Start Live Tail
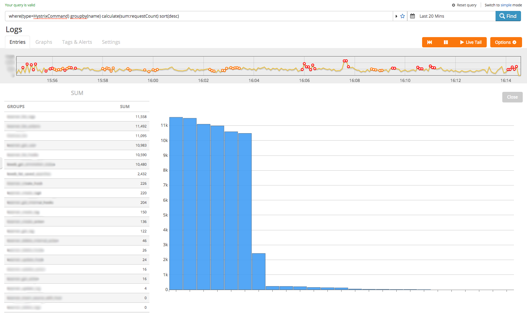The width and height of the screenshot is (527, 313). click(470, 42)
